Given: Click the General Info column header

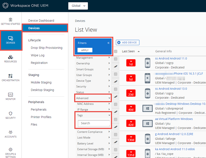Looking at the screenshot, I should [x=163, y=51].
